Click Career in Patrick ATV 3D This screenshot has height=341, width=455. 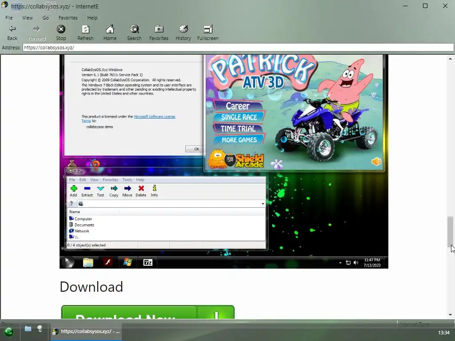point(238,106)
